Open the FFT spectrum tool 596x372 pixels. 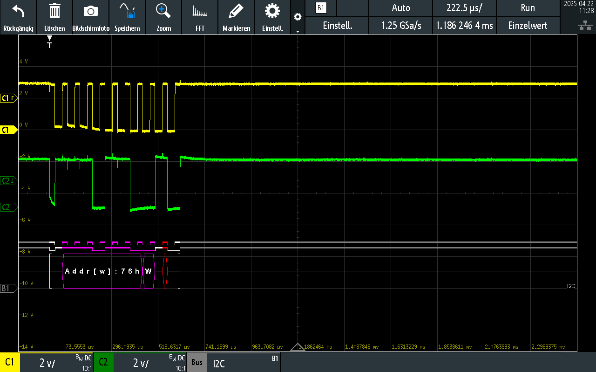200,11
